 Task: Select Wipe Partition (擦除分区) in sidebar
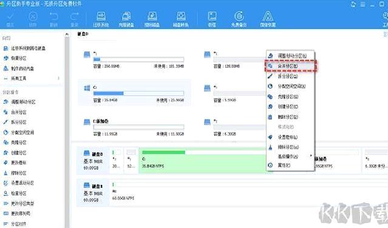15,173
